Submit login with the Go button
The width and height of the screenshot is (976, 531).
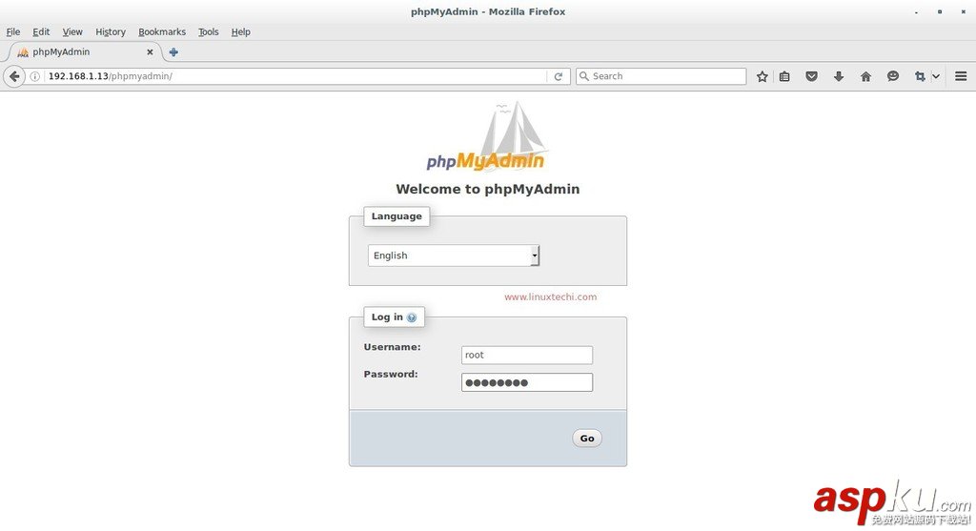[x=587, y=439]
